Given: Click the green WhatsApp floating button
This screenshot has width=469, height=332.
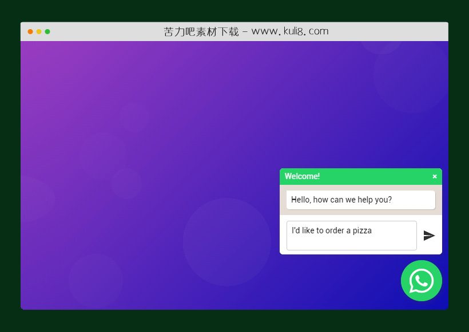Looking at the screenshot, I should pos(422,281).
